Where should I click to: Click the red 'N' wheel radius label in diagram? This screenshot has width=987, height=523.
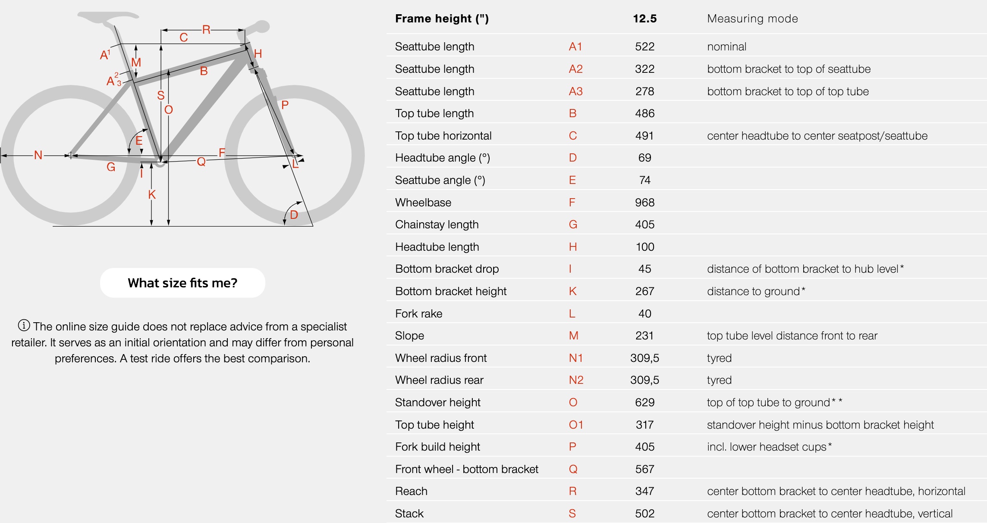[x=38, y=155]
